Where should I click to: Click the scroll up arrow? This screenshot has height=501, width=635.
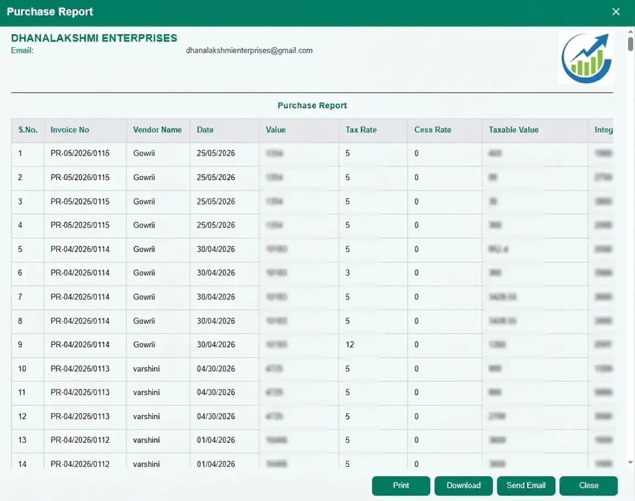[x=630, y=31]
